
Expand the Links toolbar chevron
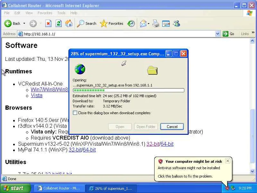click(x=253, y=32)
